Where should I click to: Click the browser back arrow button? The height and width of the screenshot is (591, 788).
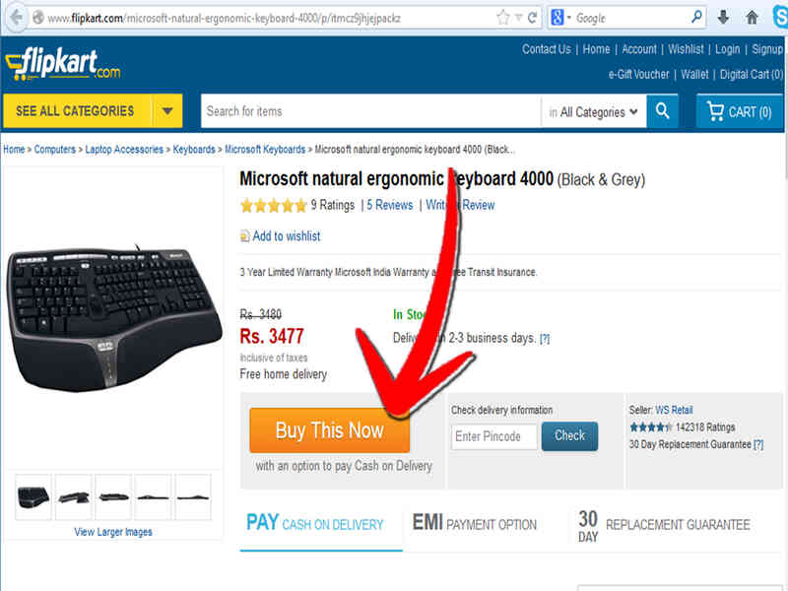[16, 18]
